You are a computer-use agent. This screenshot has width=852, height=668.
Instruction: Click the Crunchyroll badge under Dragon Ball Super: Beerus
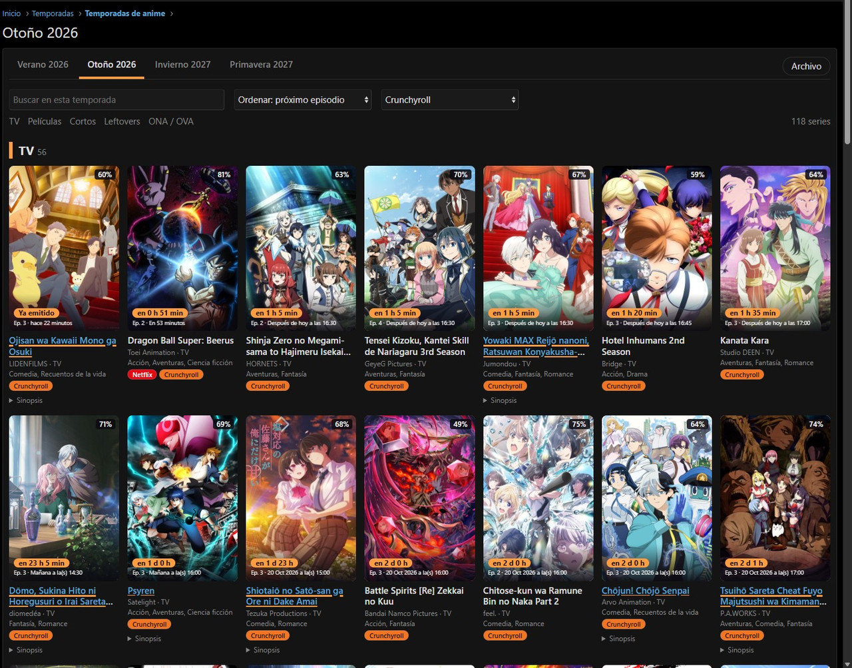point(181,375)
